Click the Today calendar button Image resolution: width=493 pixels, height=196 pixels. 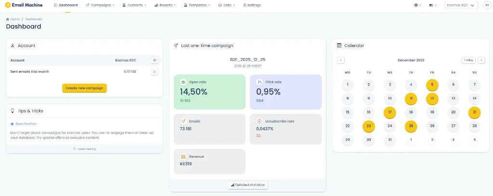pos(468,60)
